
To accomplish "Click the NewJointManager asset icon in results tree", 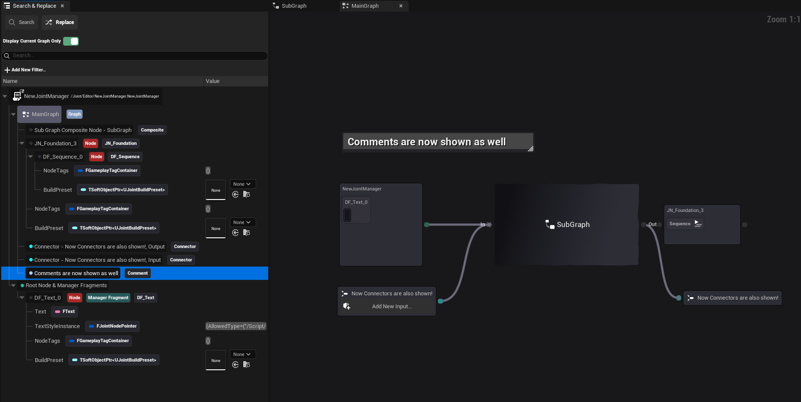I will click(18, 96).
